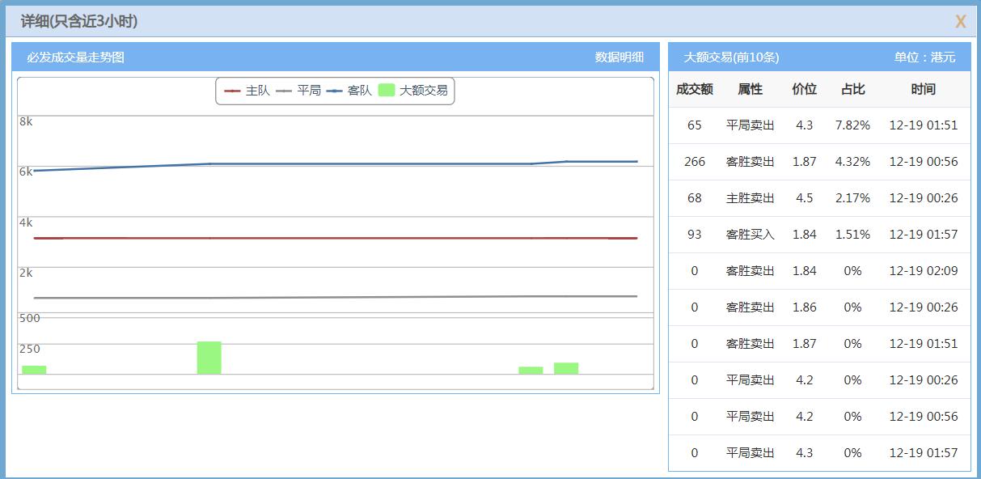Click the 时间 column header
Image resolution: width=981 pixels, height=479 pixels.
tap(924, 90)
